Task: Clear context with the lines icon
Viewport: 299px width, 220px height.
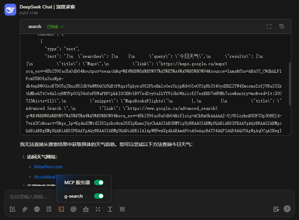Action: click(122, 209)
